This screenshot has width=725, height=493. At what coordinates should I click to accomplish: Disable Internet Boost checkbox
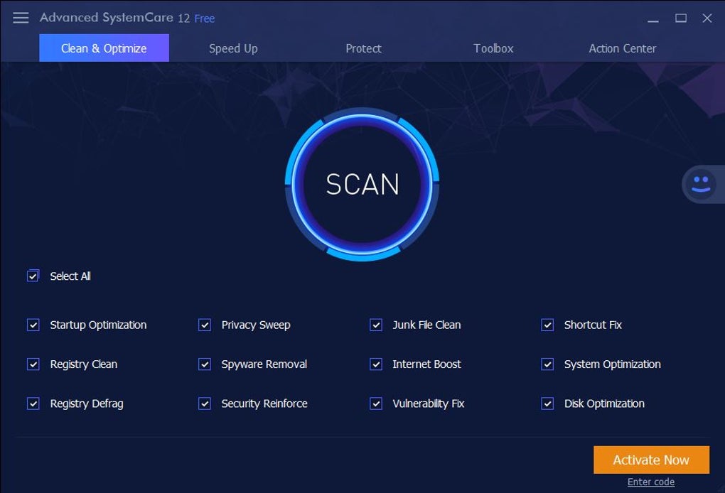[376, 364]
